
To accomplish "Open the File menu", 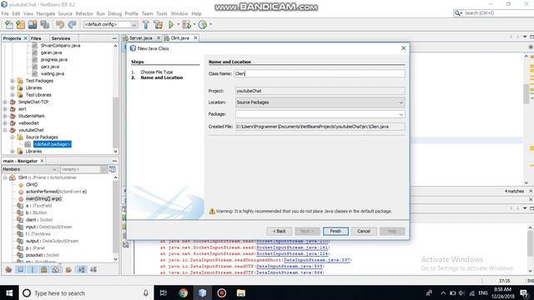I will [5, 13].
